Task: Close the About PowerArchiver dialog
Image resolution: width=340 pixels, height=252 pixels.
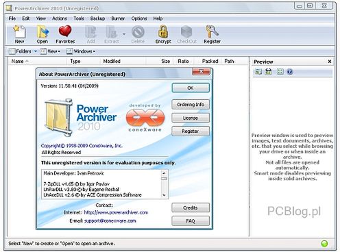Action: pyautogui.click(x=201, y=71)
